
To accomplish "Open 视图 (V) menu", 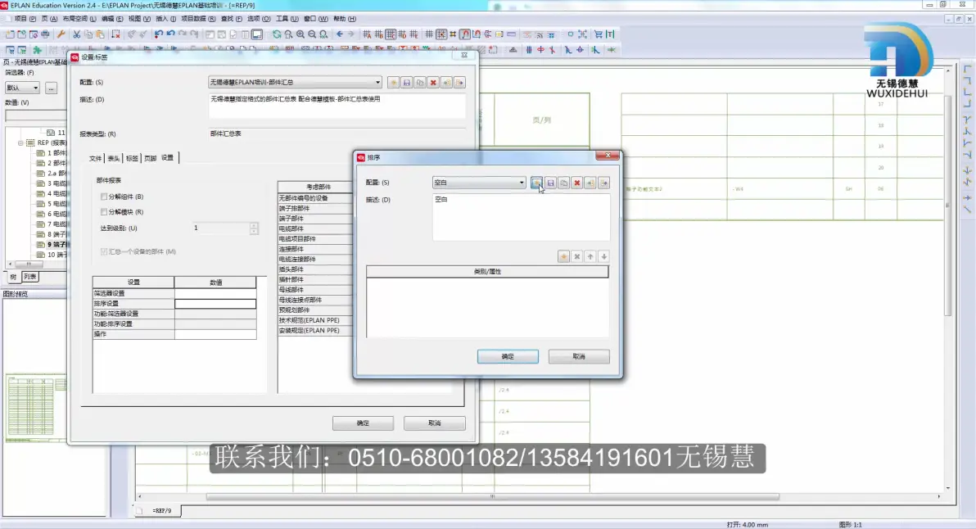I will coord(139,19).
